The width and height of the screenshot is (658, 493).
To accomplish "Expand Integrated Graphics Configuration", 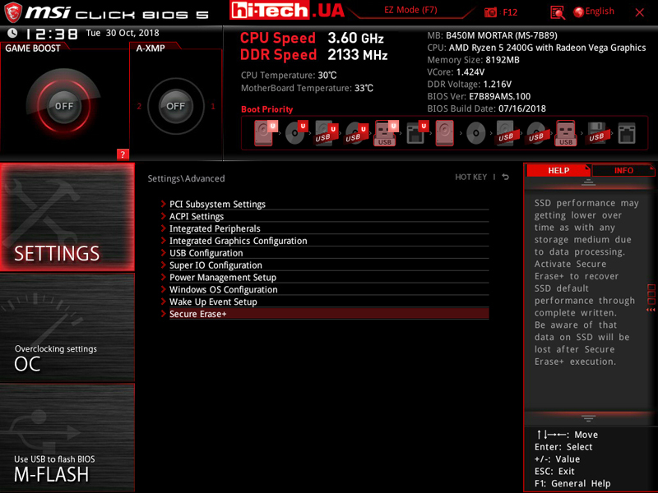I will tap(238, 241).
